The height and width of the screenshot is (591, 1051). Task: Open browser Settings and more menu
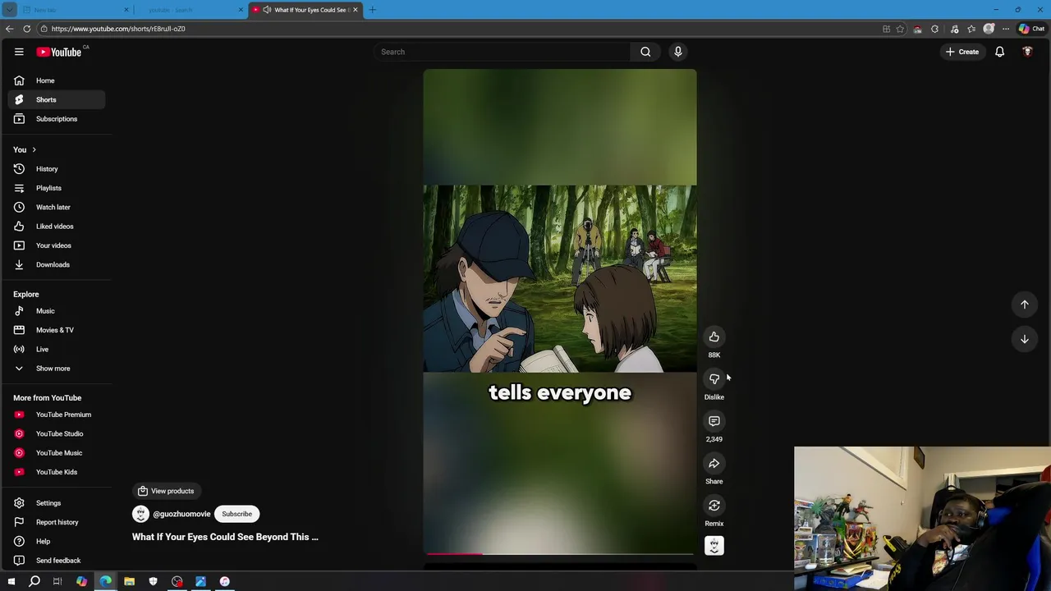[x=1006, y=29]
